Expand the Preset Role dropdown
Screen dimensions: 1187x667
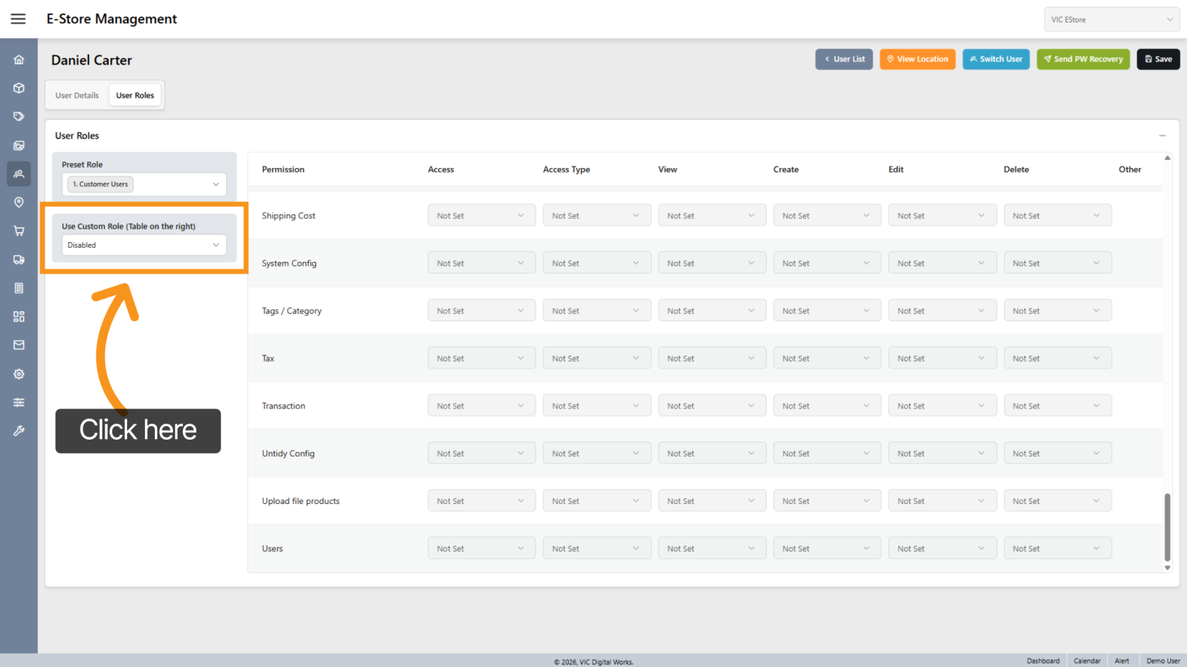[x=144, y=184]
